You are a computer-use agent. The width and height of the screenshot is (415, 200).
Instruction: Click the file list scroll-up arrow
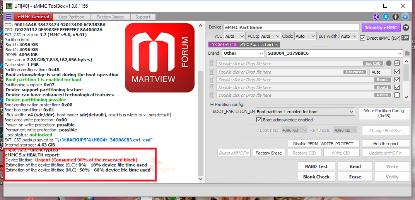[x=406, y=61]
